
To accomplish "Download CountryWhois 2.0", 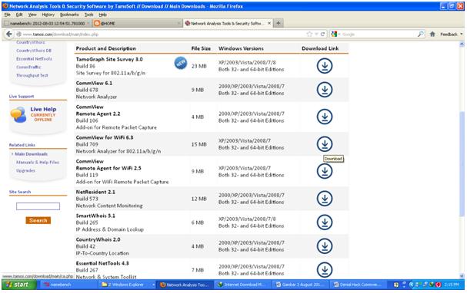I will (x=325, y=245).
